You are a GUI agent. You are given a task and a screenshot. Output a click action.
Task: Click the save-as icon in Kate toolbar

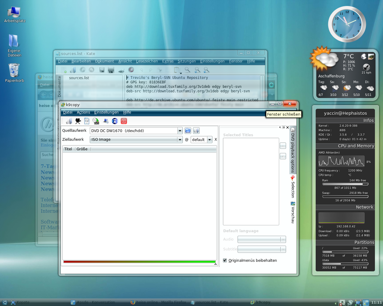coord(111,70)
